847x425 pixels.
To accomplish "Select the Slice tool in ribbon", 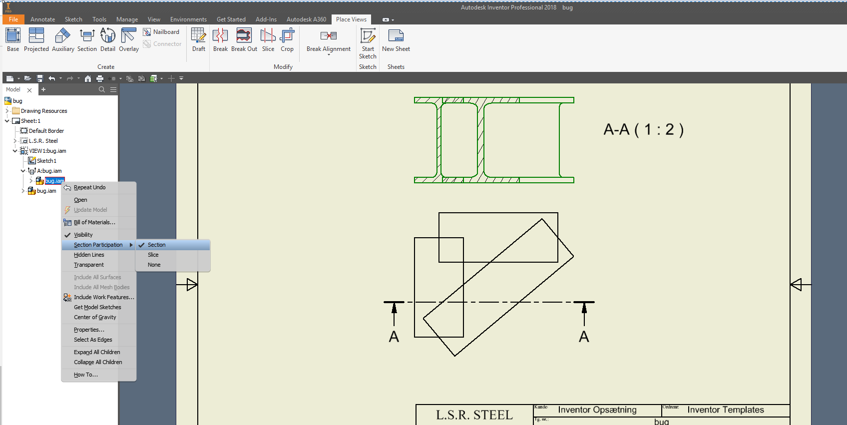I will 268,39.
